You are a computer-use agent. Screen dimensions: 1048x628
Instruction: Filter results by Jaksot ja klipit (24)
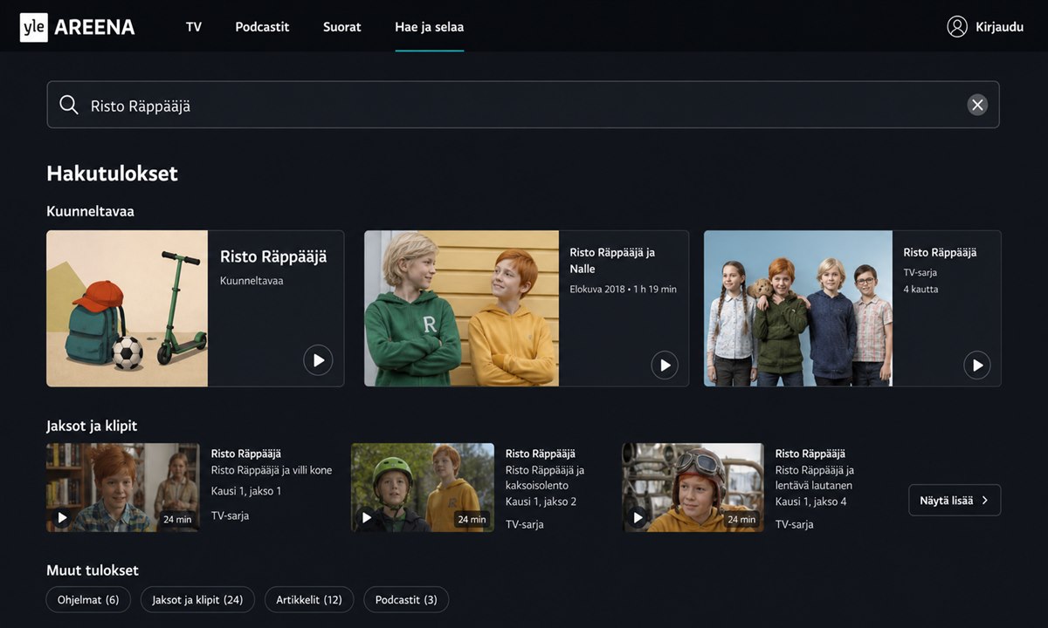click(197, 600)
